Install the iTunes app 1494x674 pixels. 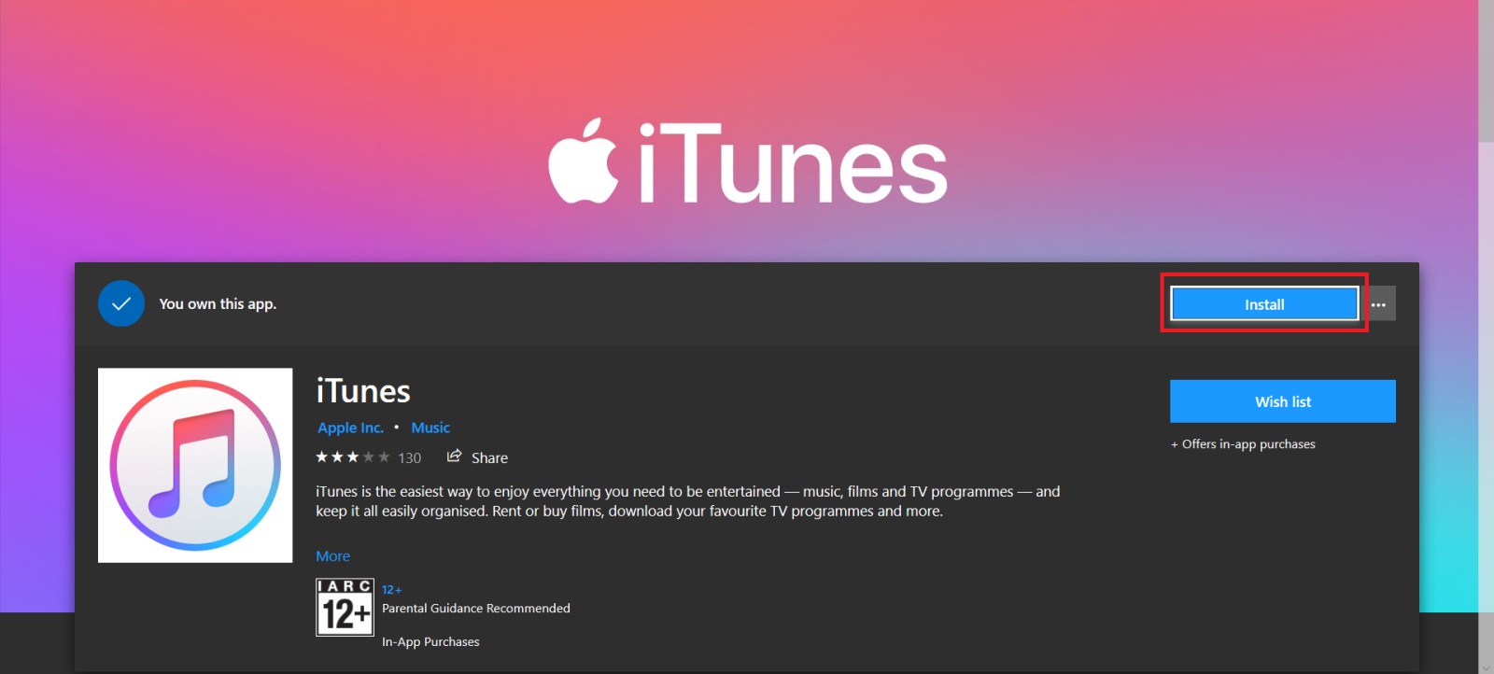pos(1264,304)
